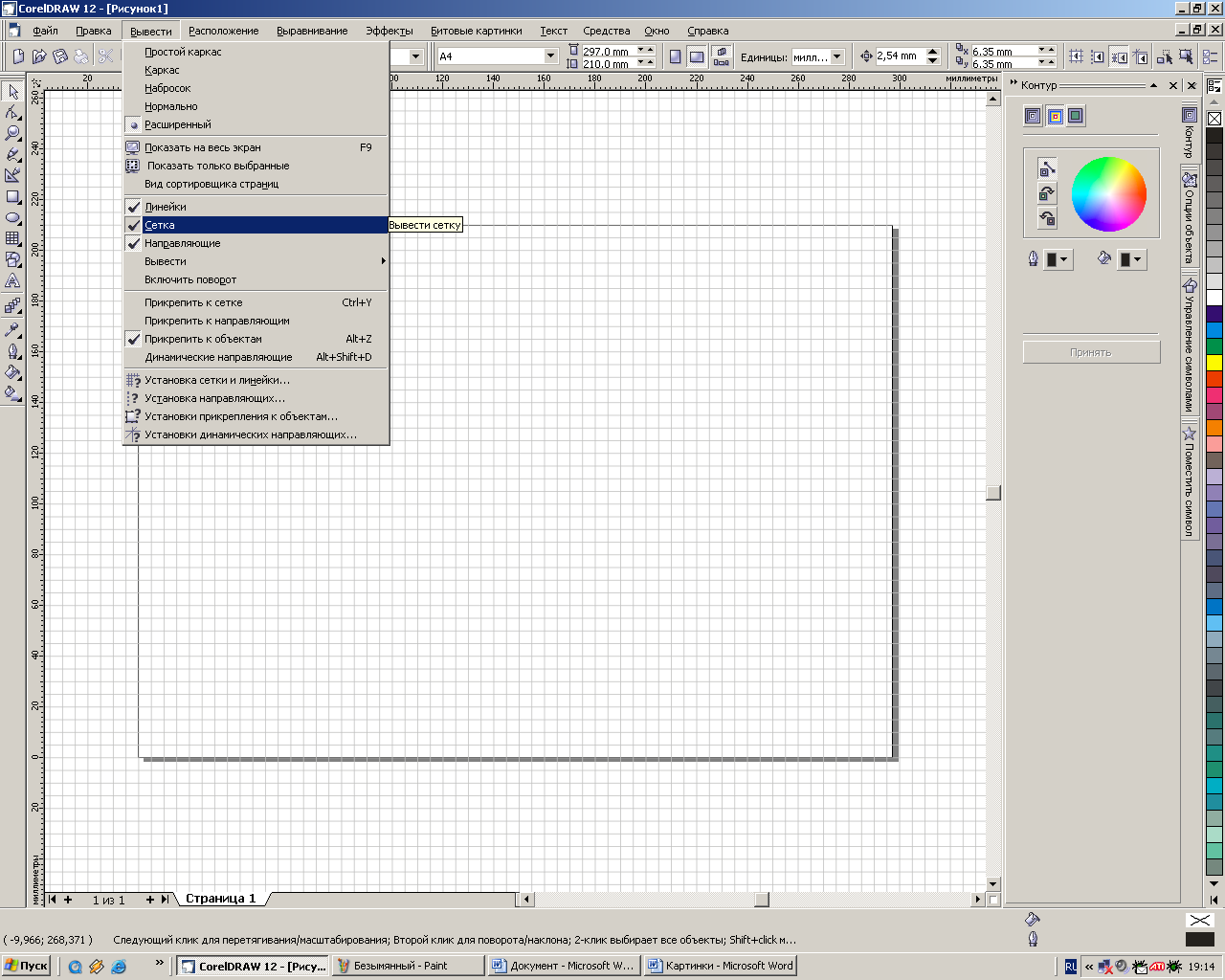Screen dimensions: 1225x980
Task: Select the Outline pen tool
Action: (12, 350)
